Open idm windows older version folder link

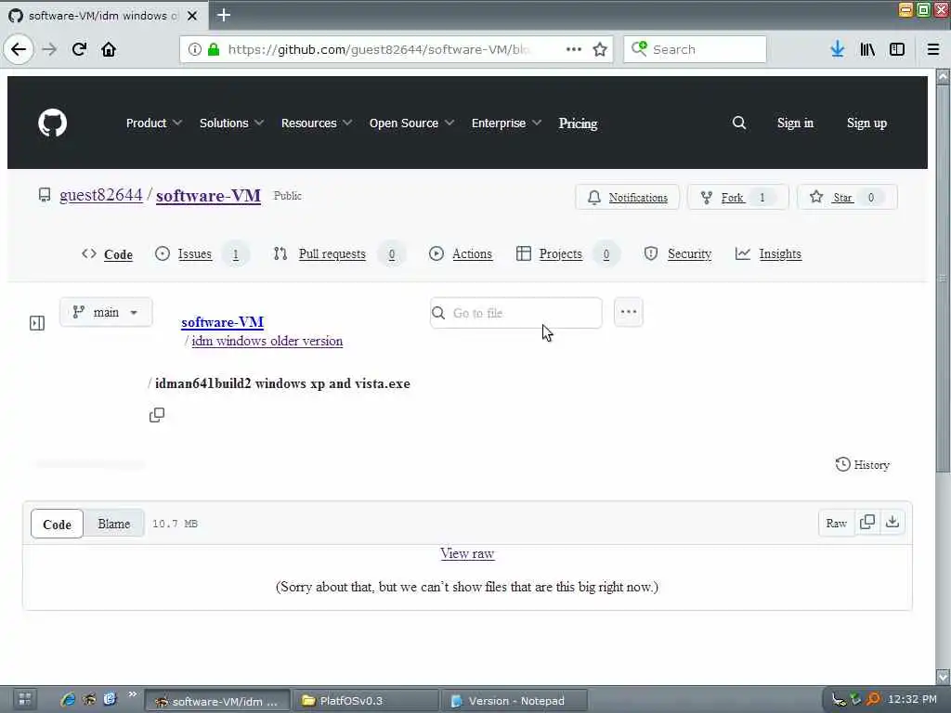tap(267, 341)
